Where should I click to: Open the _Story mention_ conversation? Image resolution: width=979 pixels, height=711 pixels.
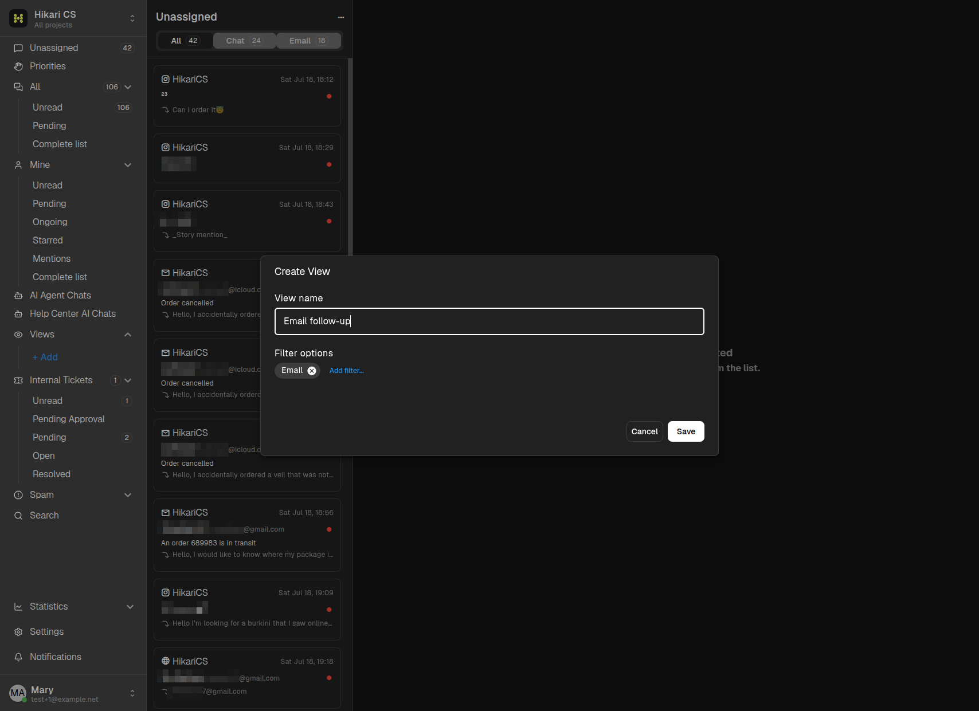click(247, 221)
